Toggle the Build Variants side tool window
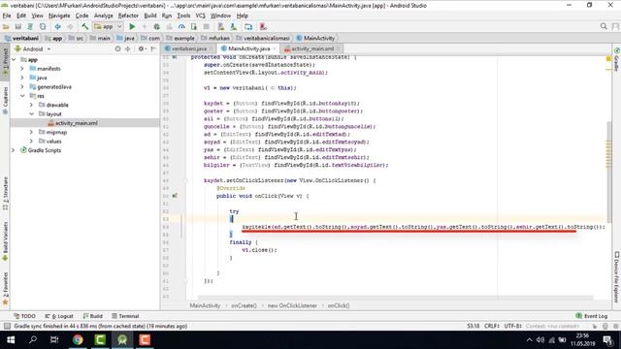Image resolution: width=621 pixels, height=349 pixels. (x=5, y=241)
